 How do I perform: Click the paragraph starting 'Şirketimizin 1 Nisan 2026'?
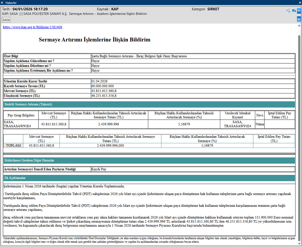coord(64,186)
